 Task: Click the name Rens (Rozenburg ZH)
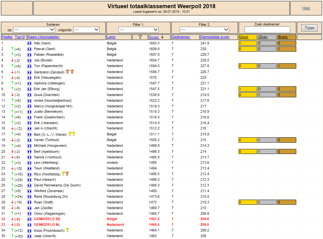tap(51, 197)
